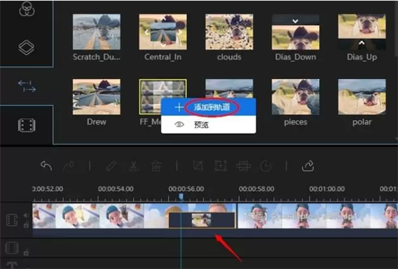Click the crop tool icon
The height and width of the screenshot is (269, 398).
[198, 166]
